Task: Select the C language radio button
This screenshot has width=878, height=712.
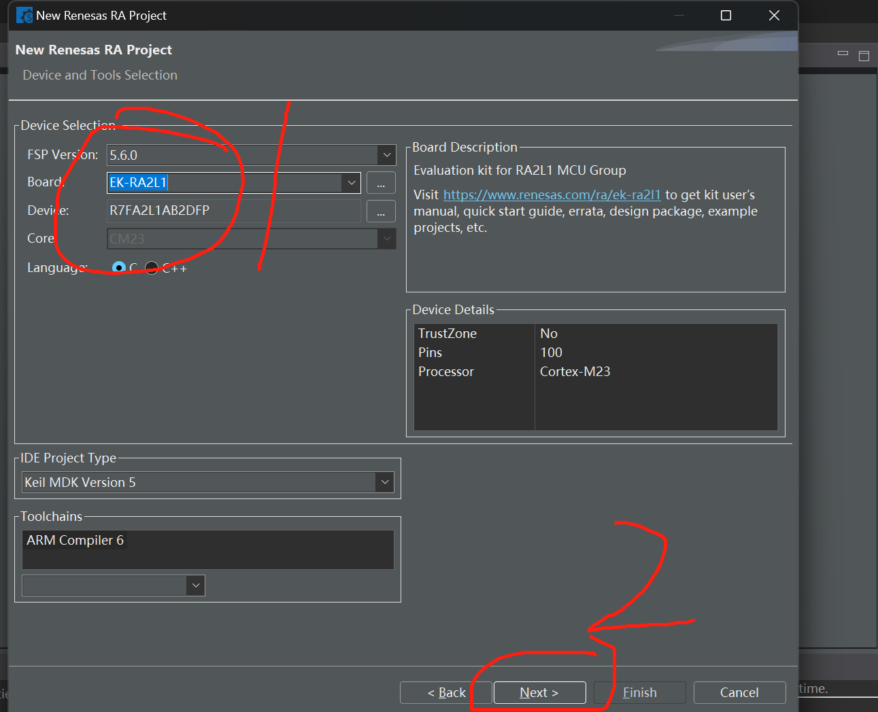Action: (119, 268)
